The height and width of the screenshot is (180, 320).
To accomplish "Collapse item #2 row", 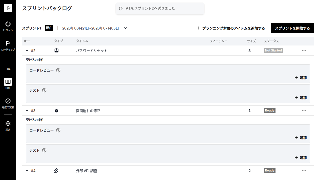I will point(27,50).
